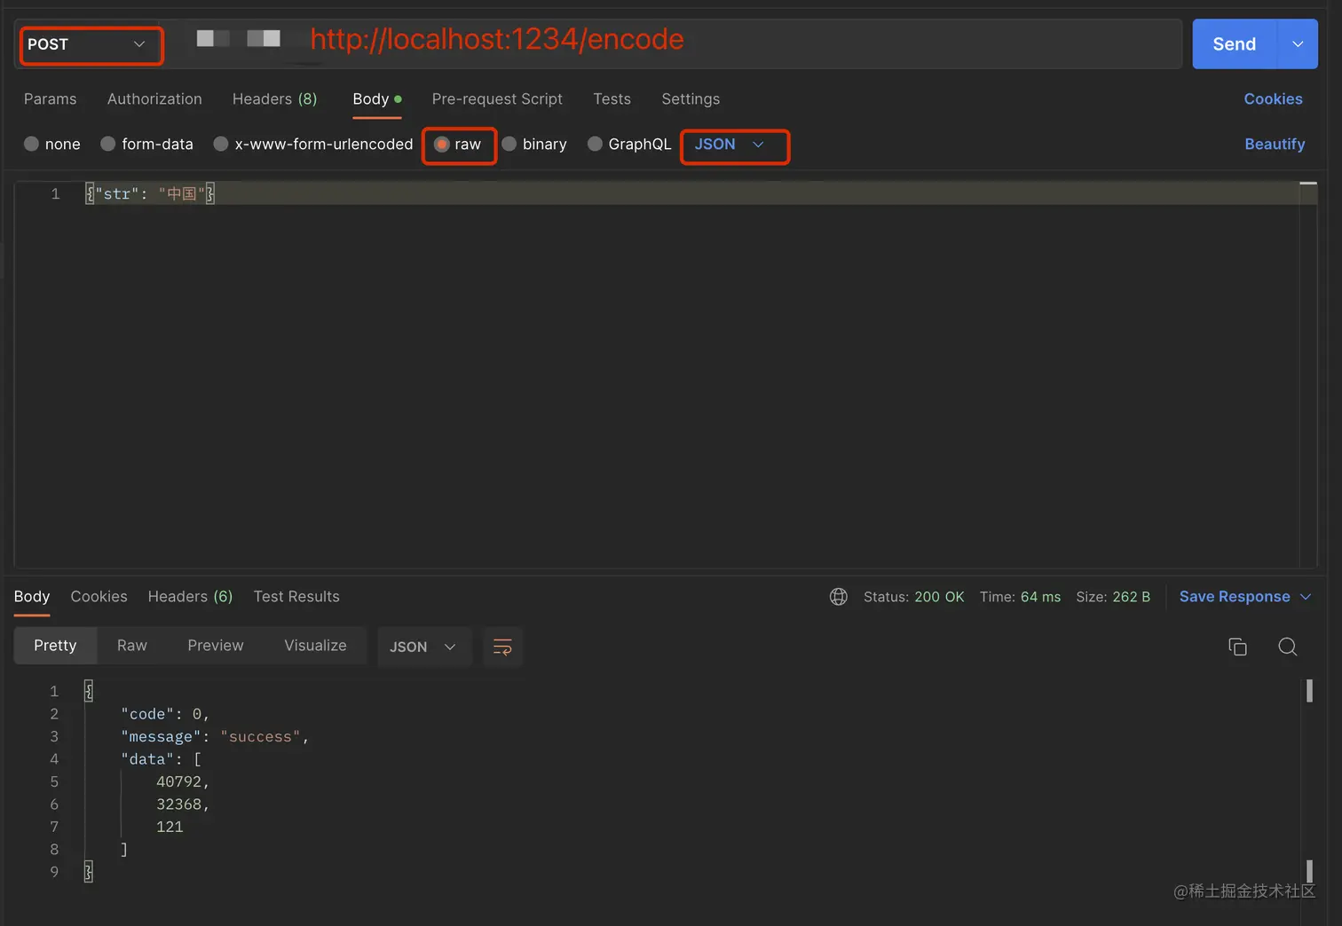Switch response view to Raw

pos(132,646)
